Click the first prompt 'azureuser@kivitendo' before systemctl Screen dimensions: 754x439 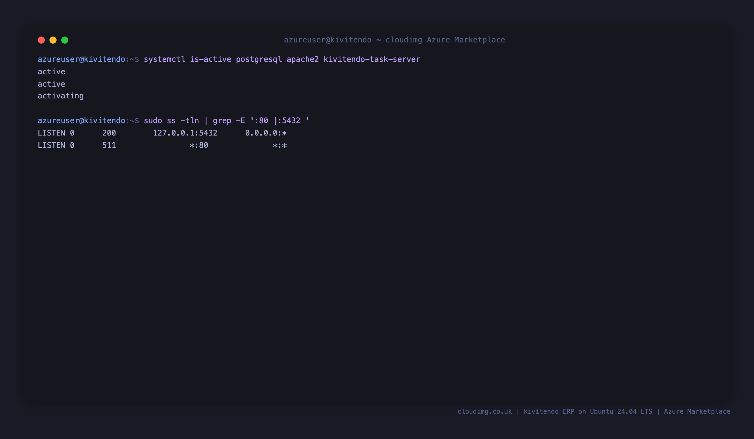point(81,59)
